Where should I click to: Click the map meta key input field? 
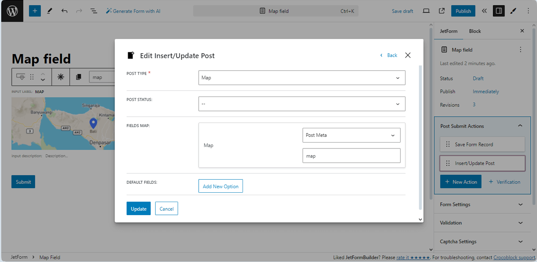coord(351,156)
